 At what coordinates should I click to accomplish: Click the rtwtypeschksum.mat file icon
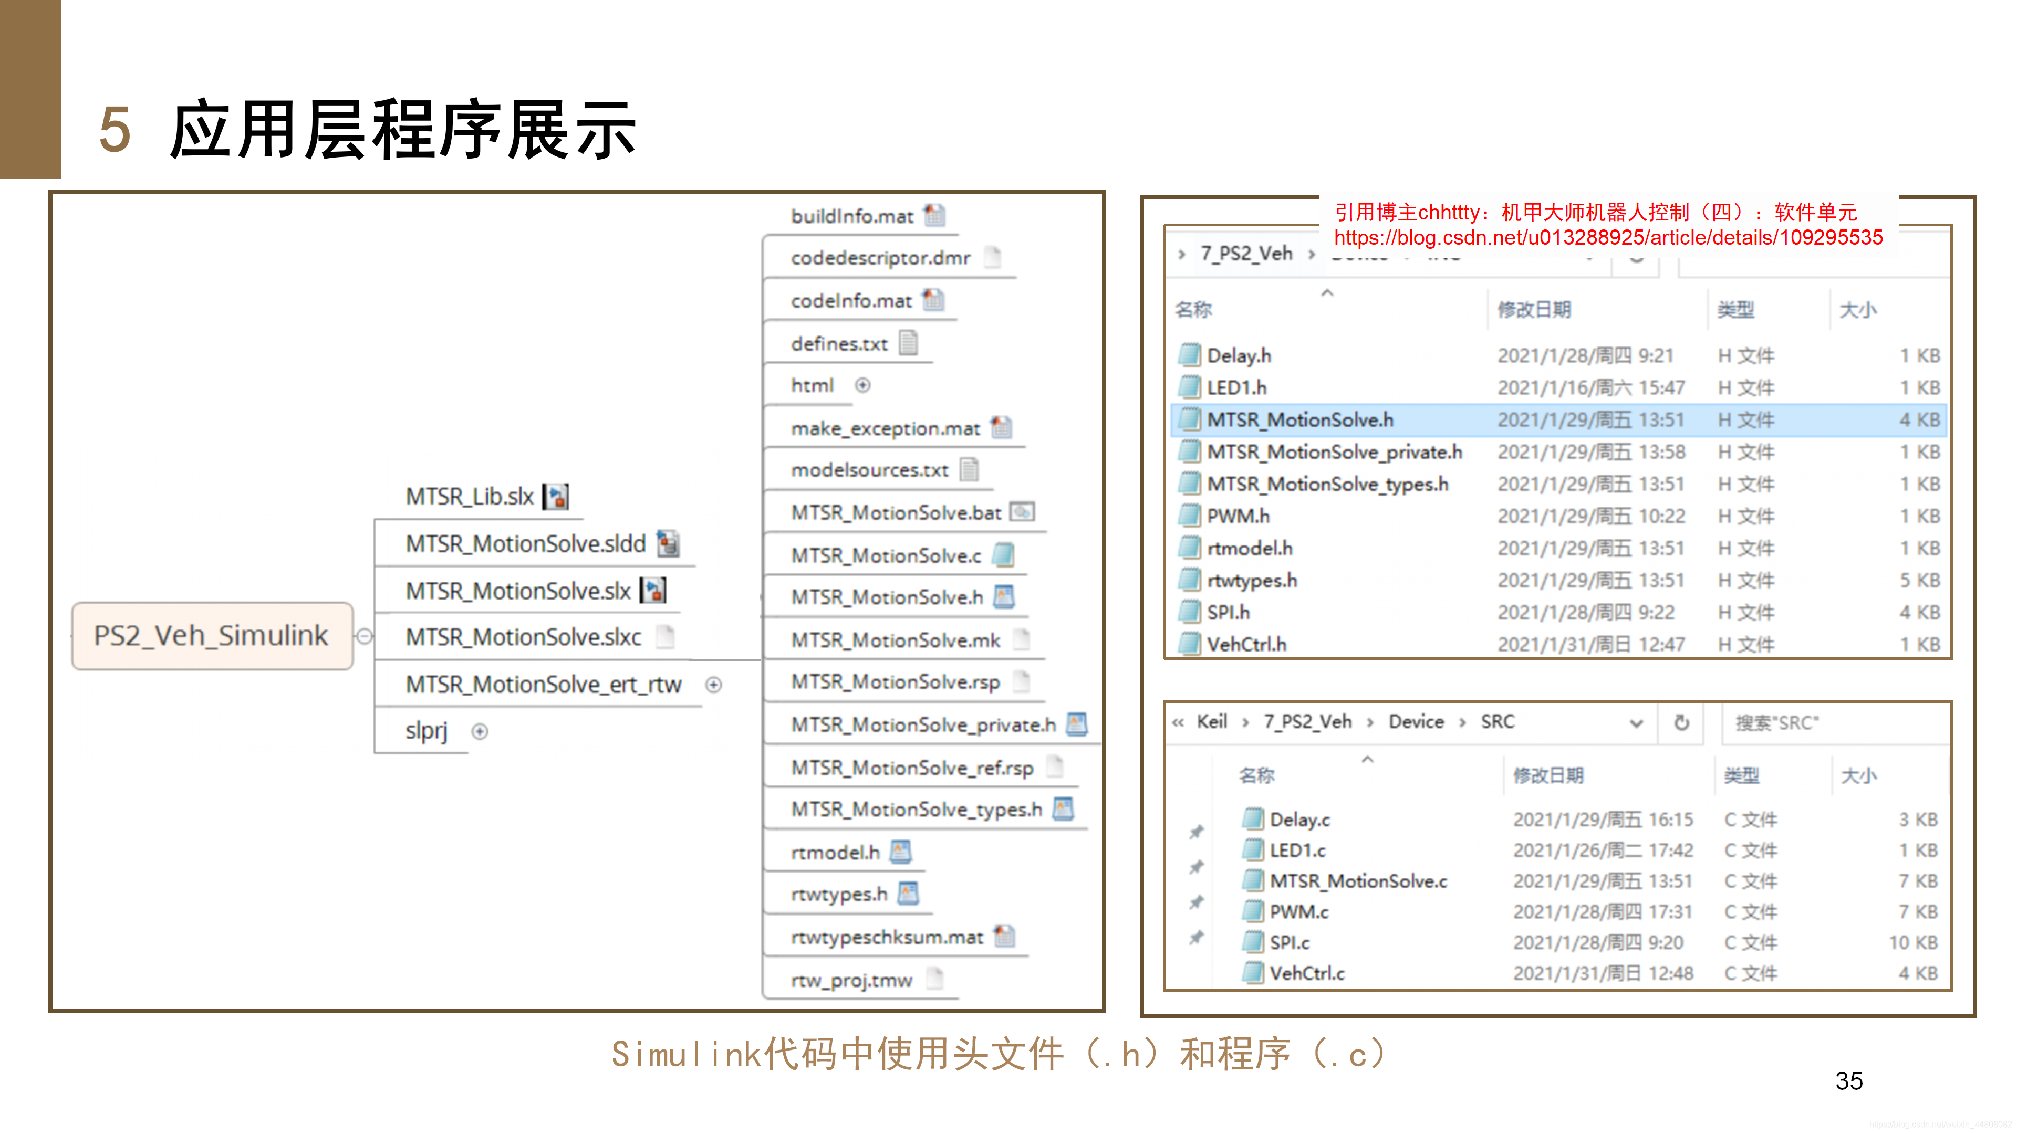pyautogui.click(x=1004, y=936)
